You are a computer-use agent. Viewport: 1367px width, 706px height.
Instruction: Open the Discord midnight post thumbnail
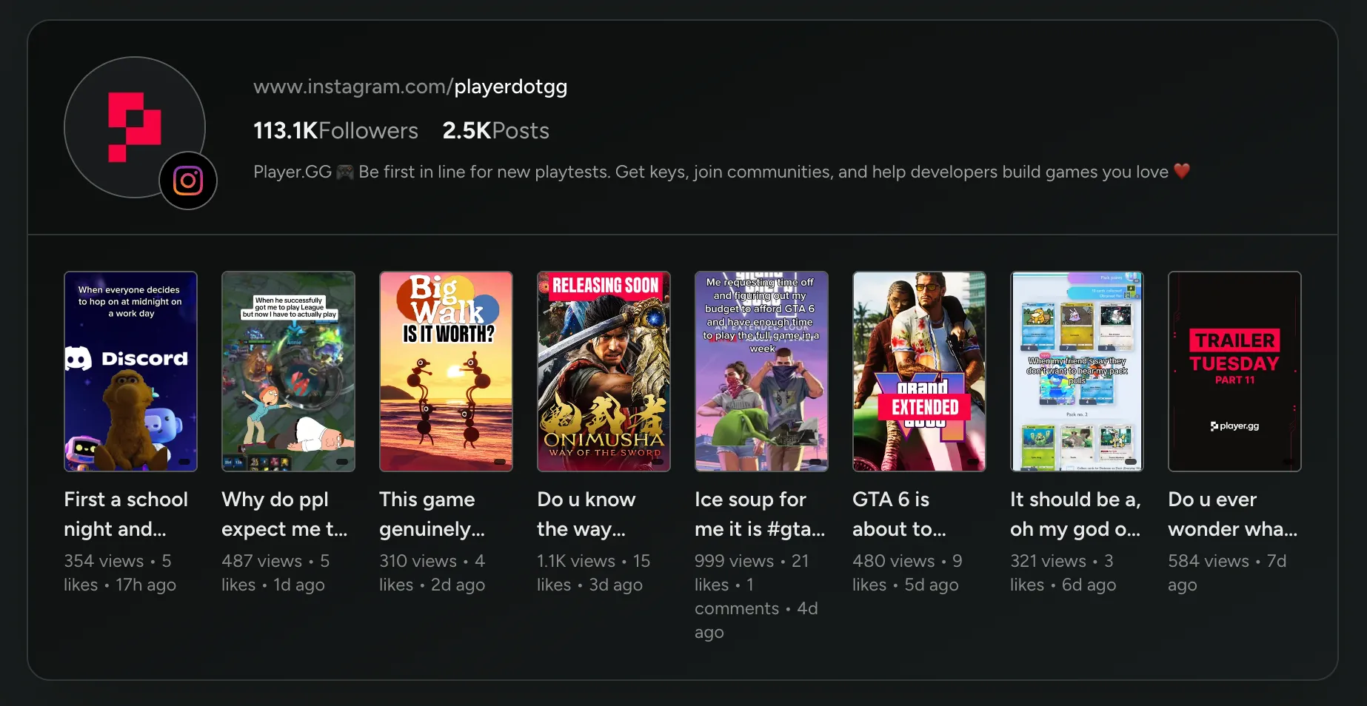coord(131,372)
